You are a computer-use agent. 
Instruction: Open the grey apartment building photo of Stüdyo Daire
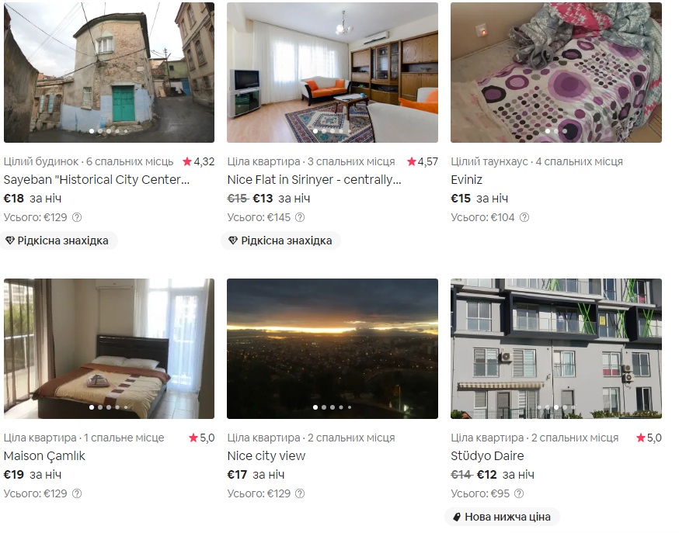[x=556, y=348]
